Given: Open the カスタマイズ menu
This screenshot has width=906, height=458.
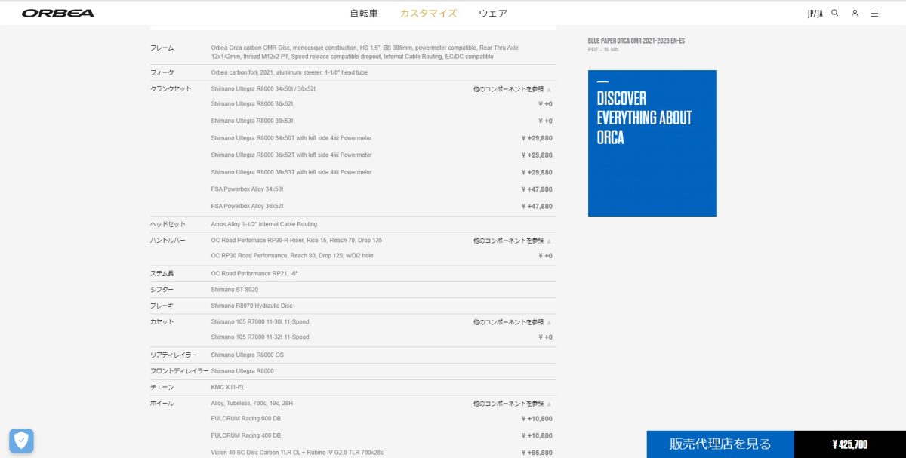Looking at the screenshot, I should (x=428, y=14).
